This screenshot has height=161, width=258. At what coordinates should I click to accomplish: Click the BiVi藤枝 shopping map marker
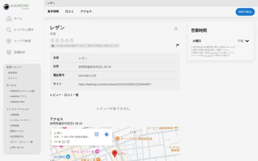(68, 157)
